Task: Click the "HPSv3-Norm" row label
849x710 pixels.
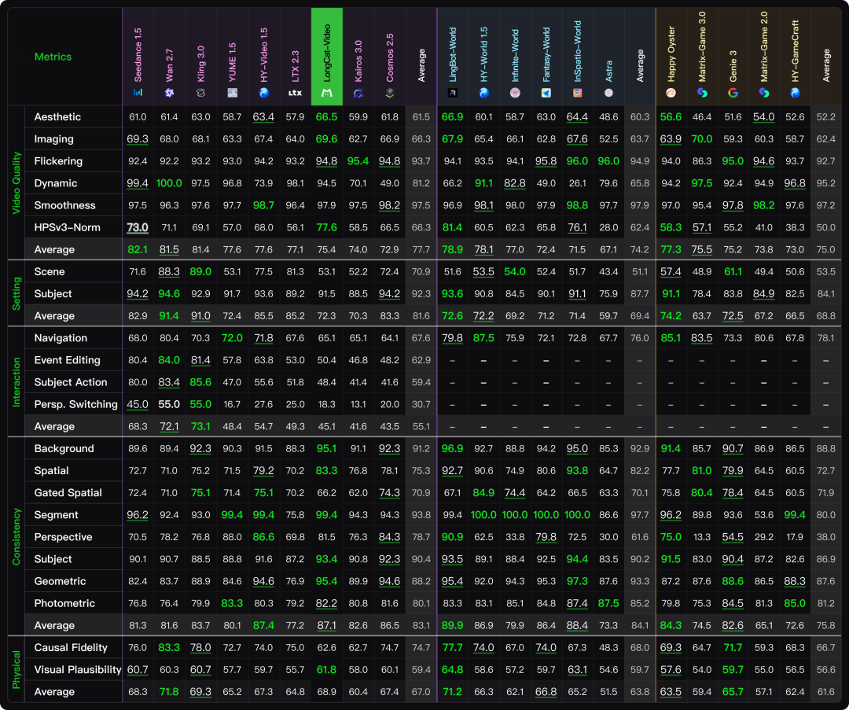Action: (67, 227)
